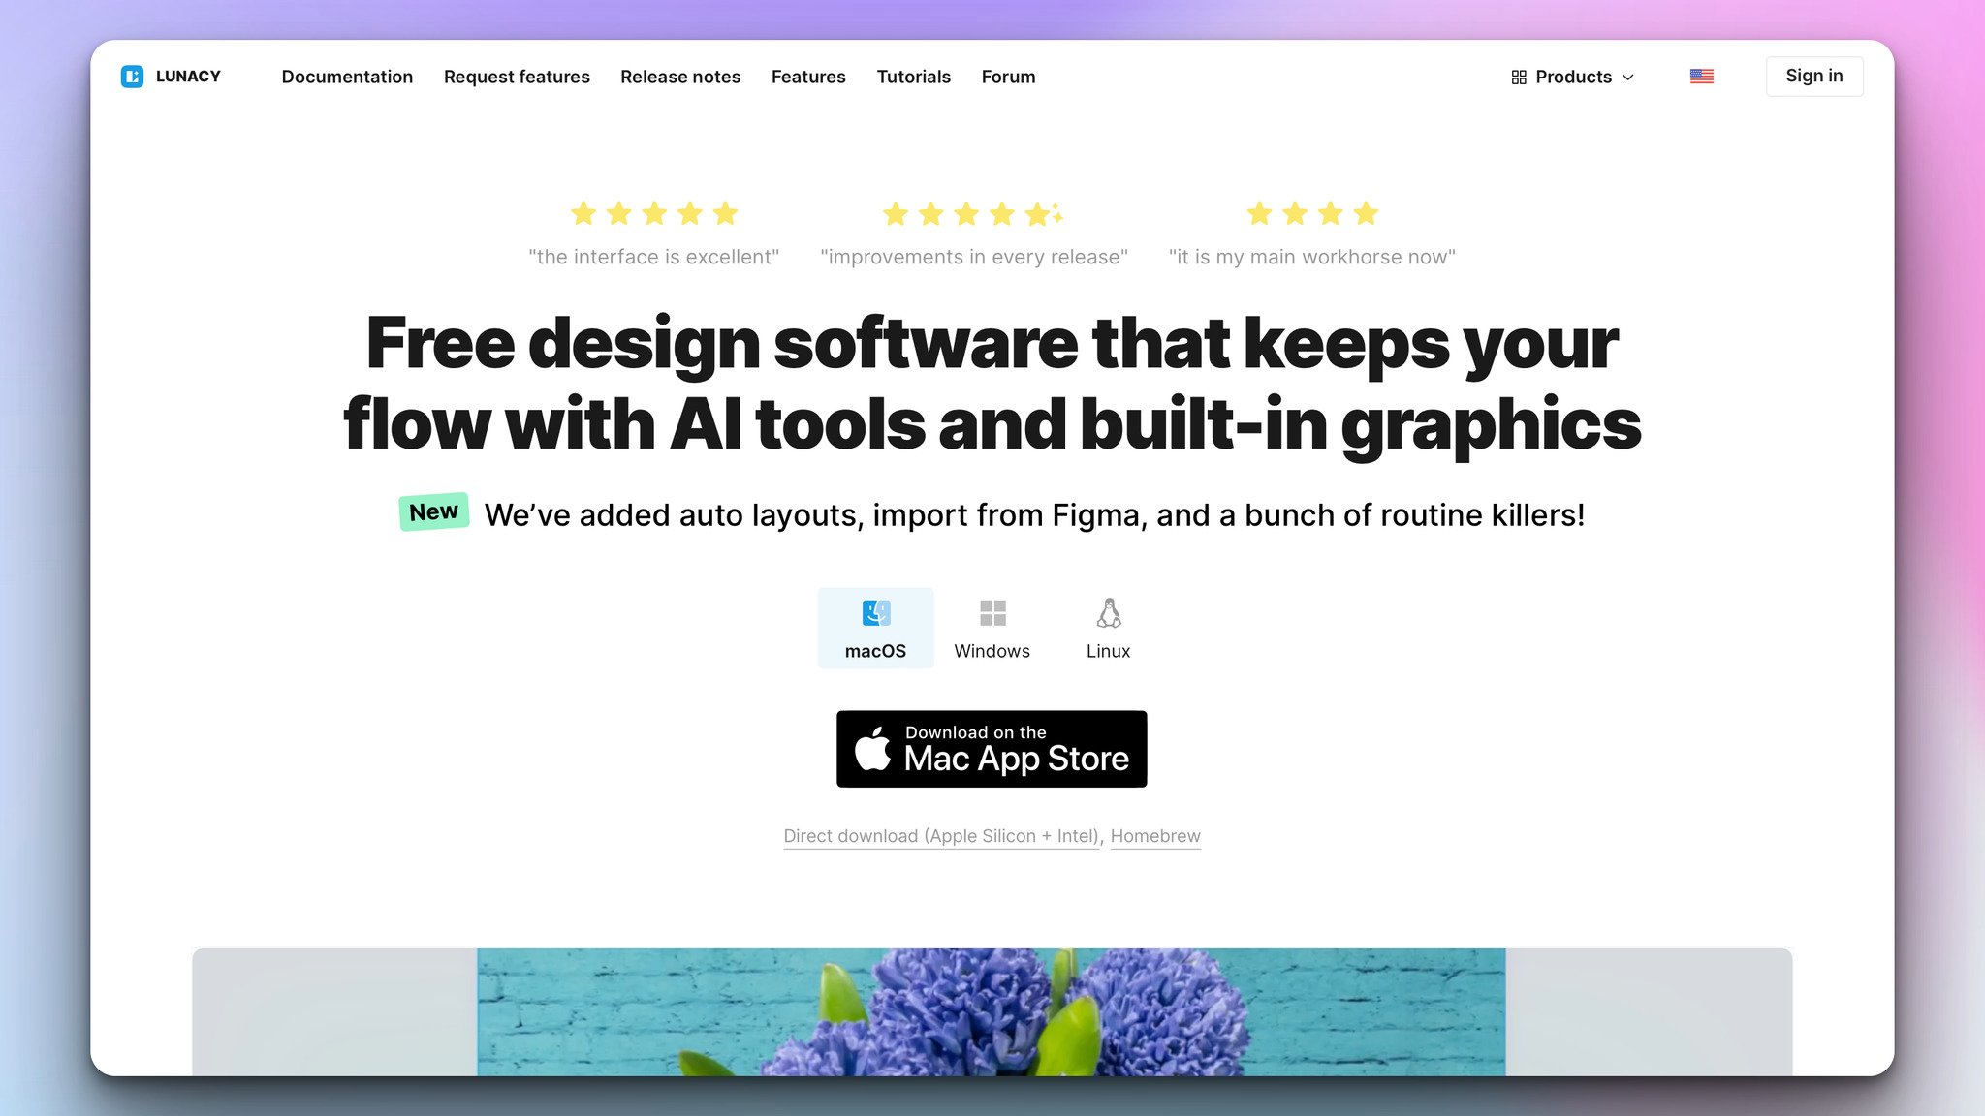Image resolution: width=1985 pixels, height=1116 pixels.
Task: Toggle macOS selected platform tab
Action: coord(874,627)
